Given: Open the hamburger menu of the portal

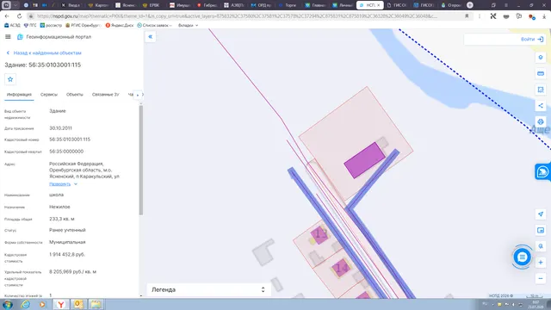Looking at the screenshot, I should point(8,37).
